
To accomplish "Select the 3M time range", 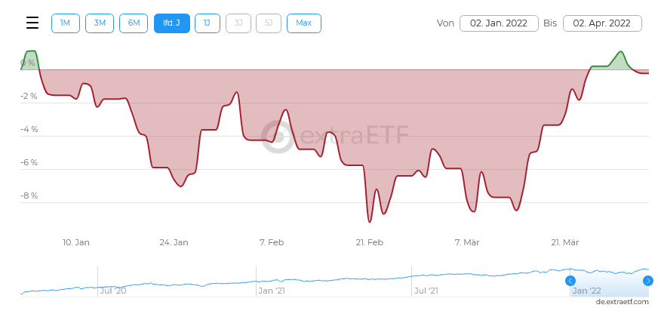I will pyautogui.click(x=100, y=23).
